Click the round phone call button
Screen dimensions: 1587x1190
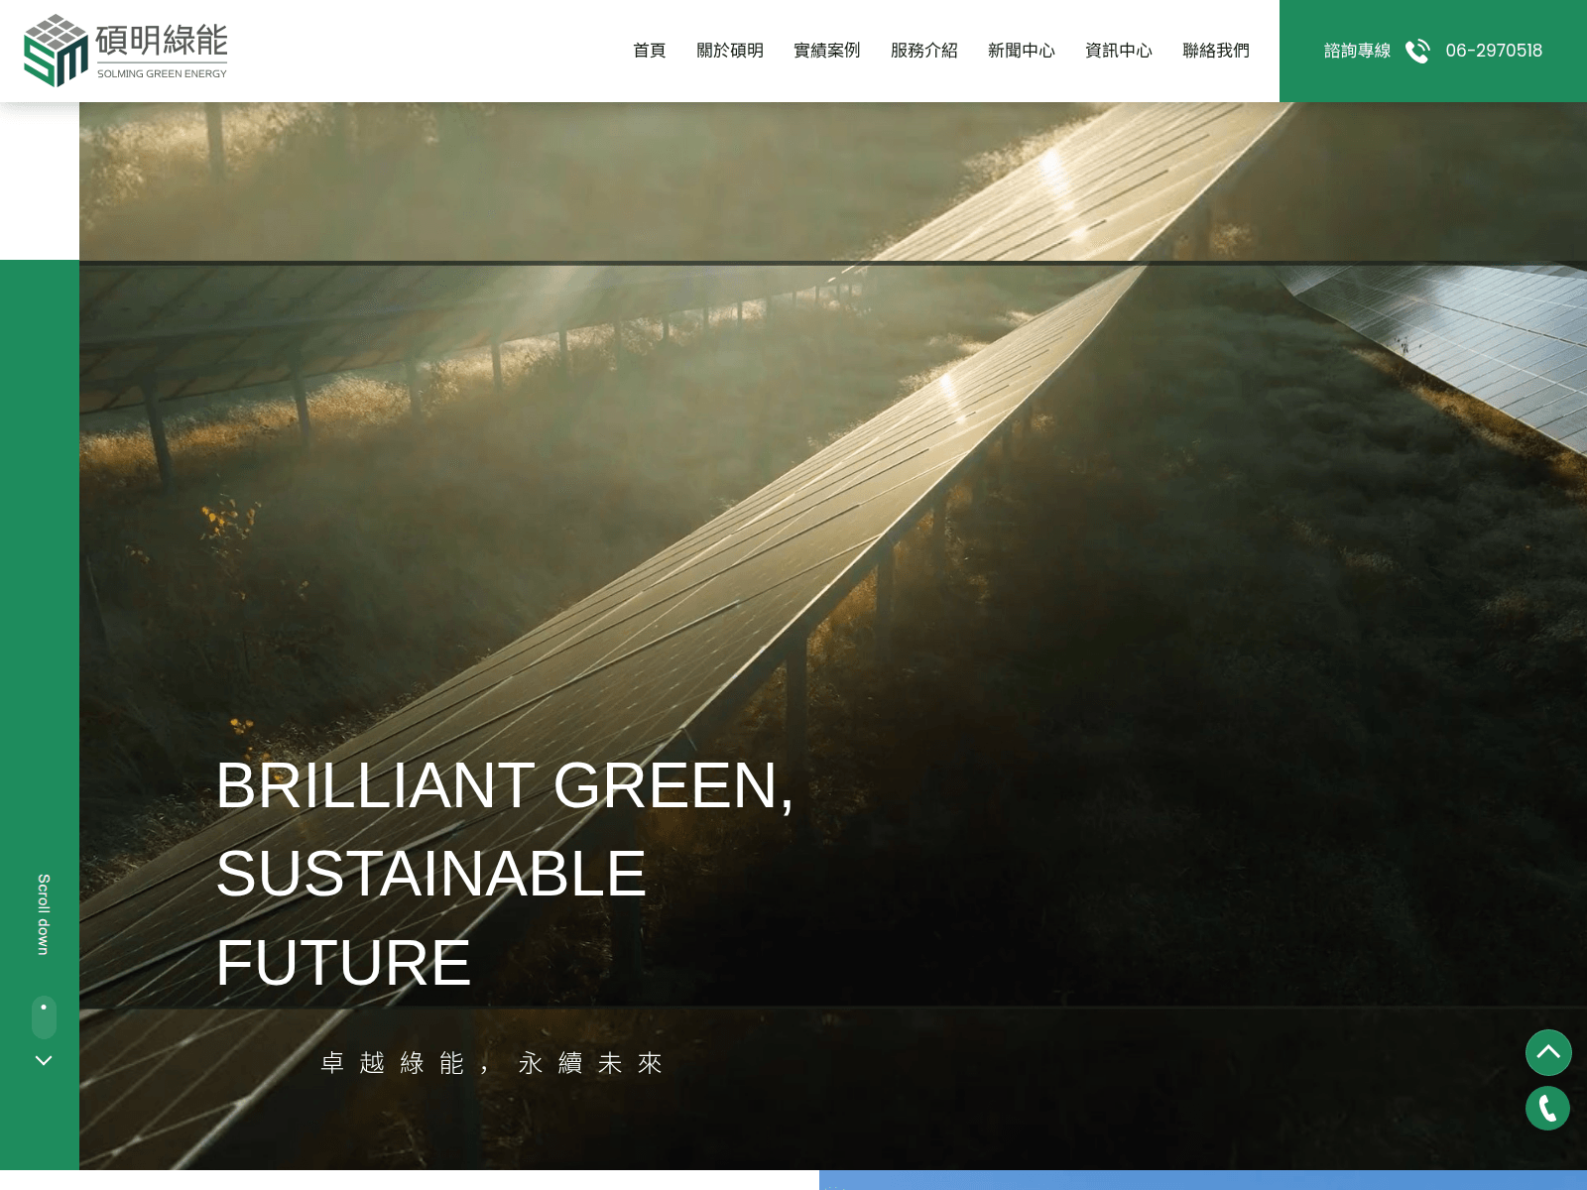pyautogui.click(x=1548, y=1108)
